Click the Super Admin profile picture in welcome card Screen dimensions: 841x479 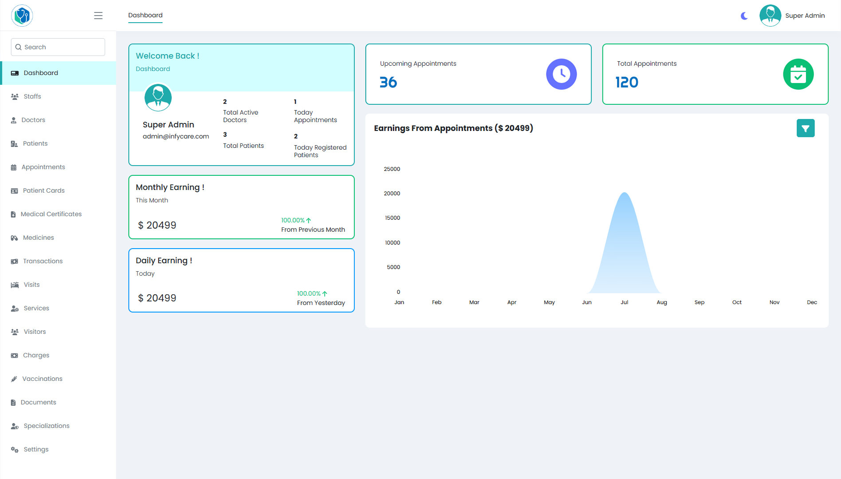pos(158,98)
